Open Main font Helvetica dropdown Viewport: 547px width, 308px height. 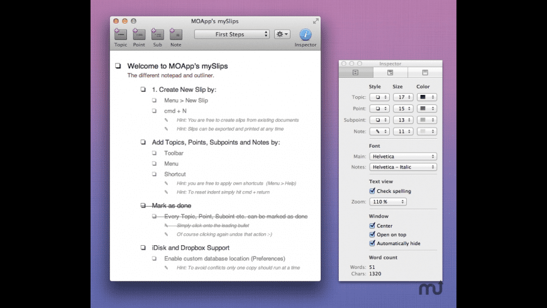[x=403, y=157]
